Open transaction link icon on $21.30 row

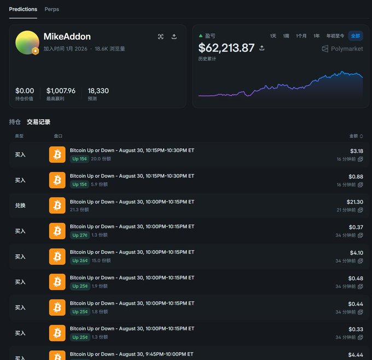click(361, 210)
